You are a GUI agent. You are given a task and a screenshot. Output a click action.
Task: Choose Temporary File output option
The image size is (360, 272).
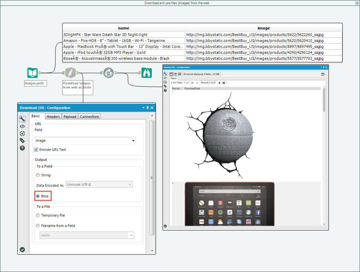(38, 215)
